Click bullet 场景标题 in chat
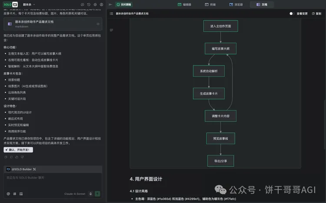This screenshot has height=203, width=326. tap(14, 80)
